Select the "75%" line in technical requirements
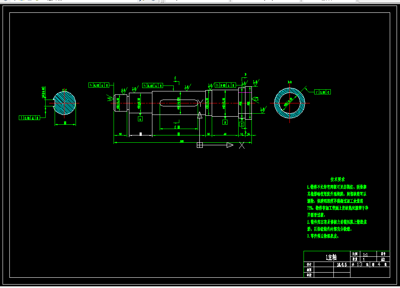This screenshot has height=288, width=400. pyautogui.click(x=338, y=208)
